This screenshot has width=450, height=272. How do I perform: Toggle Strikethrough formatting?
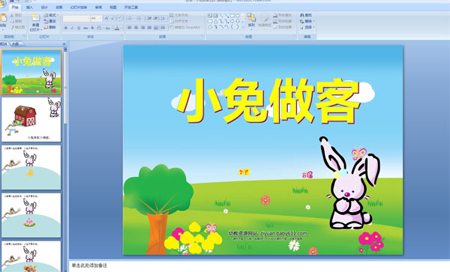(x=85, y=28)
